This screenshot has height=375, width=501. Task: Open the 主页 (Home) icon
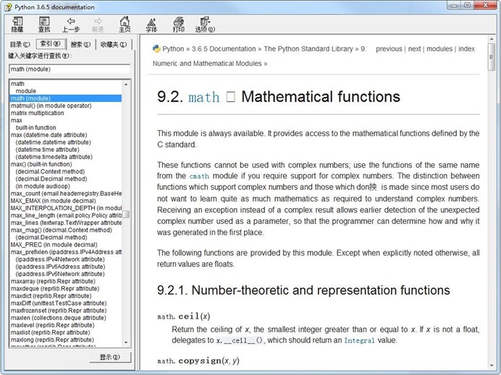pyautogui.click(x=125, y=25)
